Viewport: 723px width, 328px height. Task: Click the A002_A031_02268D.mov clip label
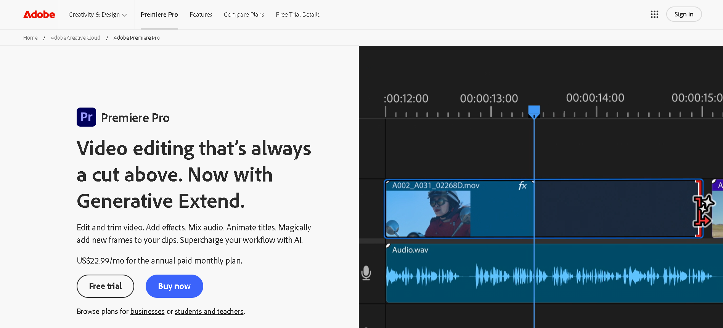pyautogui.click(x=436, y=185)
